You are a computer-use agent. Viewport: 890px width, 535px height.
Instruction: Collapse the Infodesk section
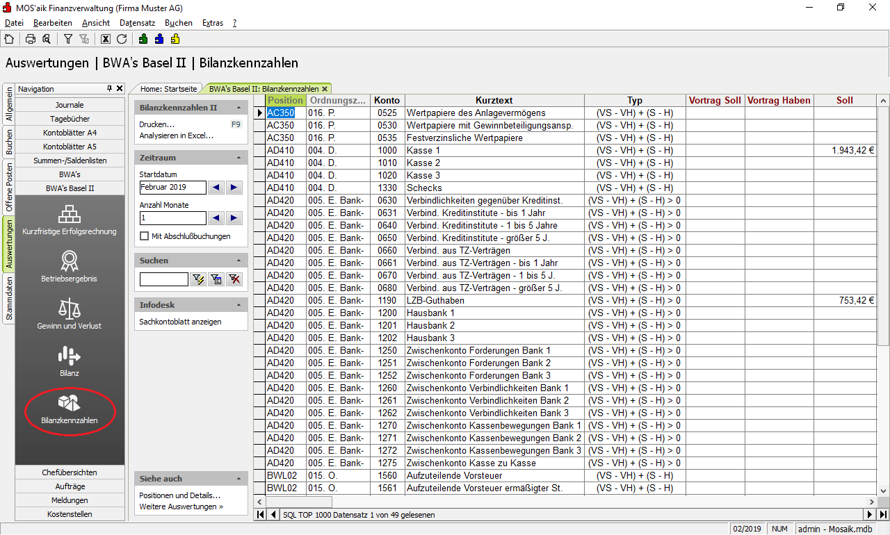tap(239, 304)
